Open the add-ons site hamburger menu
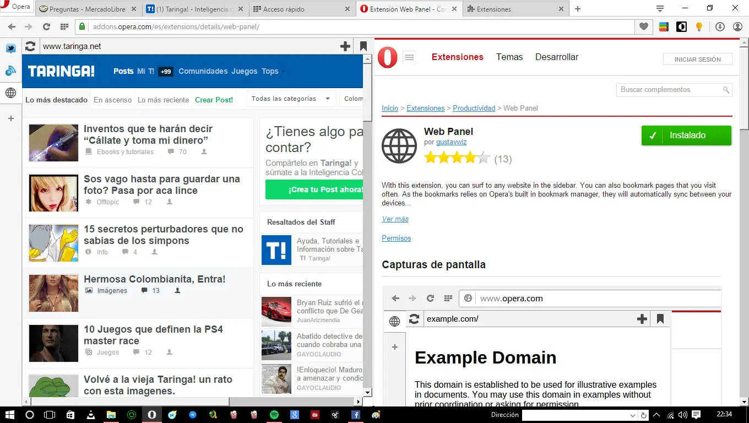 click(x=409, y=57)
